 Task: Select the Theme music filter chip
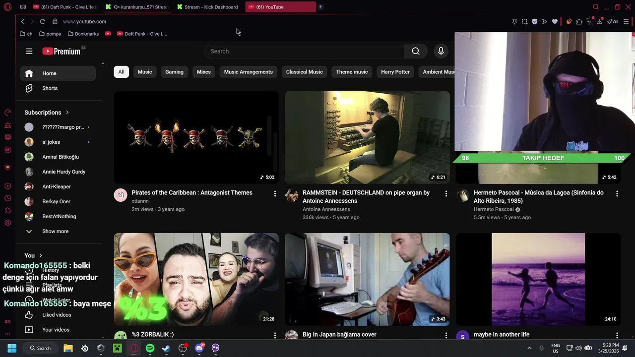[352, 72]
